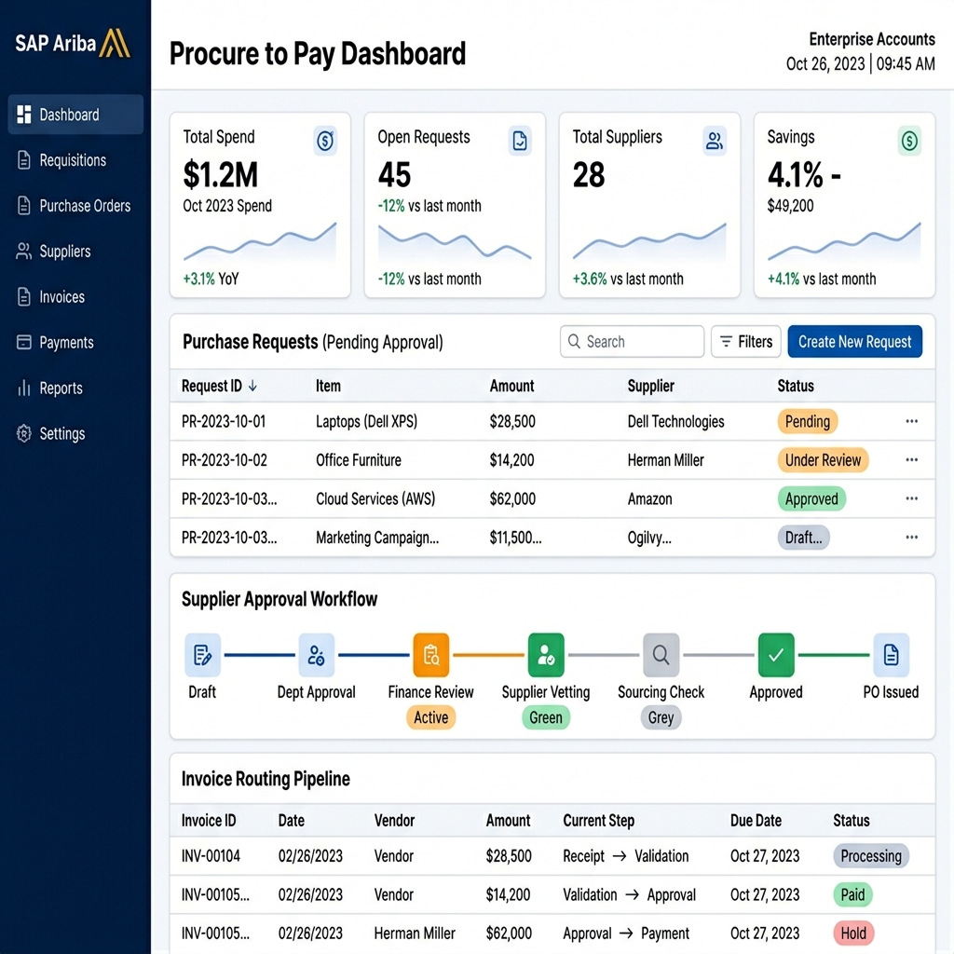The width and height of the screenshot is (954, 954).
Task: Click the Active badge under Finance Review
Action: (x=430, y=717)
